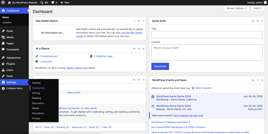The height and width of the screenshot is (134, 268).
Task: Open the WordPress 7.0 Release Candidate 3 news link
Action: click(171, 122)
